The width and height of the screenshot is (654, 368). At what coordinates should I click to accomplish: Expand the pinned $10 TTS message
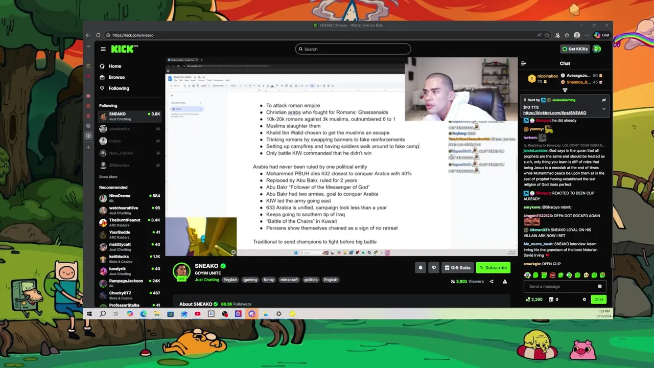pos(603,109)
